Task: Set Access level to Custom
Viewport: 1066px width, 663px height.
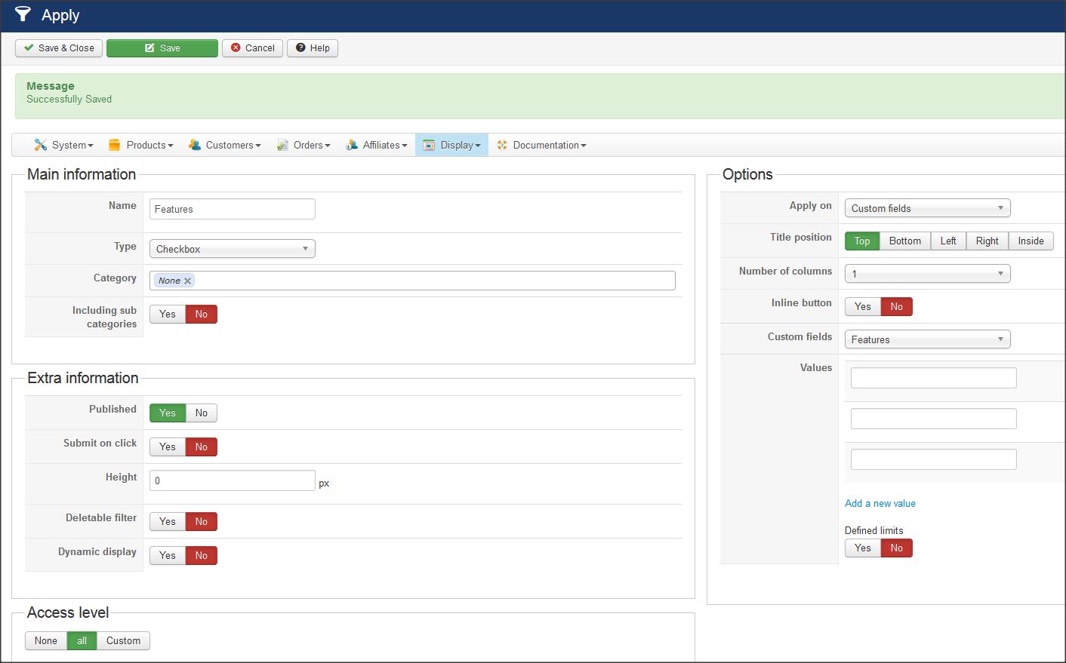Action: (124, 641)
